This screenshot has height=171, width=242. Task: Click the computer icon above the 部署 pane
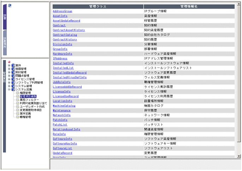10,6
